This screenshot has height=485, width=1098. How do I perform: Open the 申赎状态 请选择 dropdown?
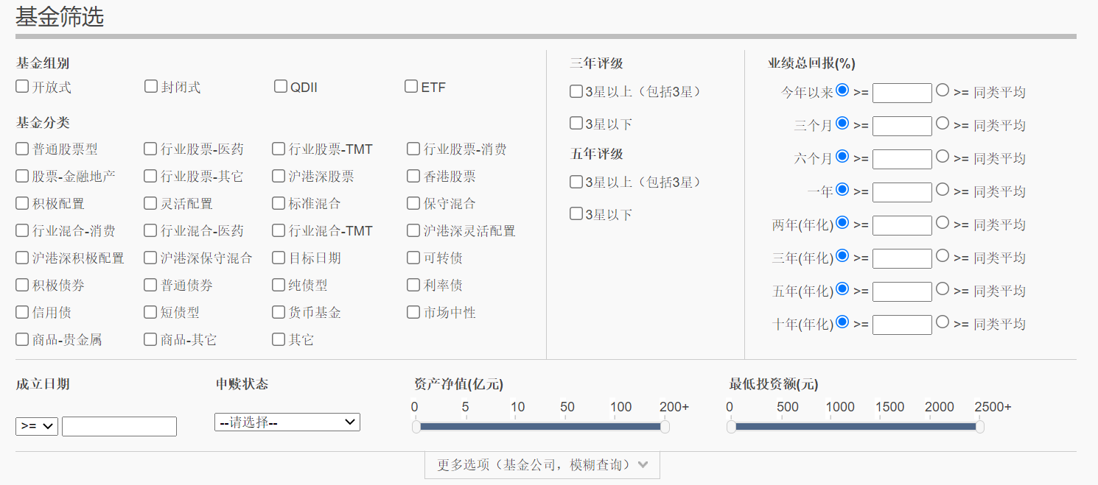[x=287, y=422]
